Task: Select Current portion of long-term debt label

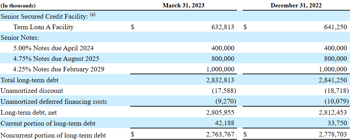Action: [x=48, y=123]
